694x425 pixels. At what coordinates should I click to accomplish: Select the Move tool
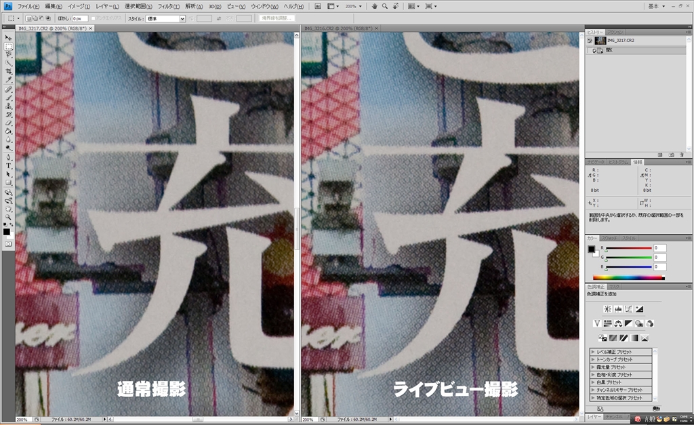[x=8, y=38]
